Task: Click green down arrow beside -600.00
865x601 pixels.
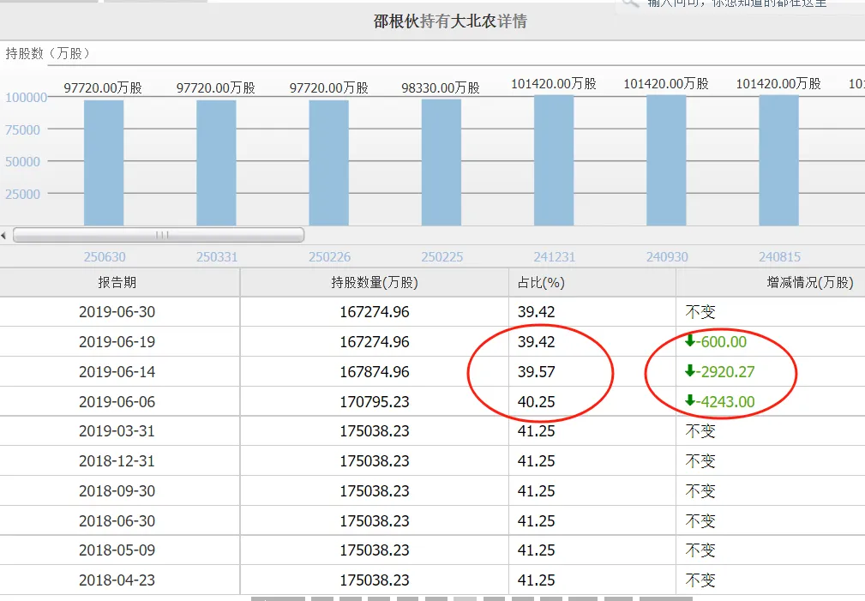Action: (x=689, y=340)
